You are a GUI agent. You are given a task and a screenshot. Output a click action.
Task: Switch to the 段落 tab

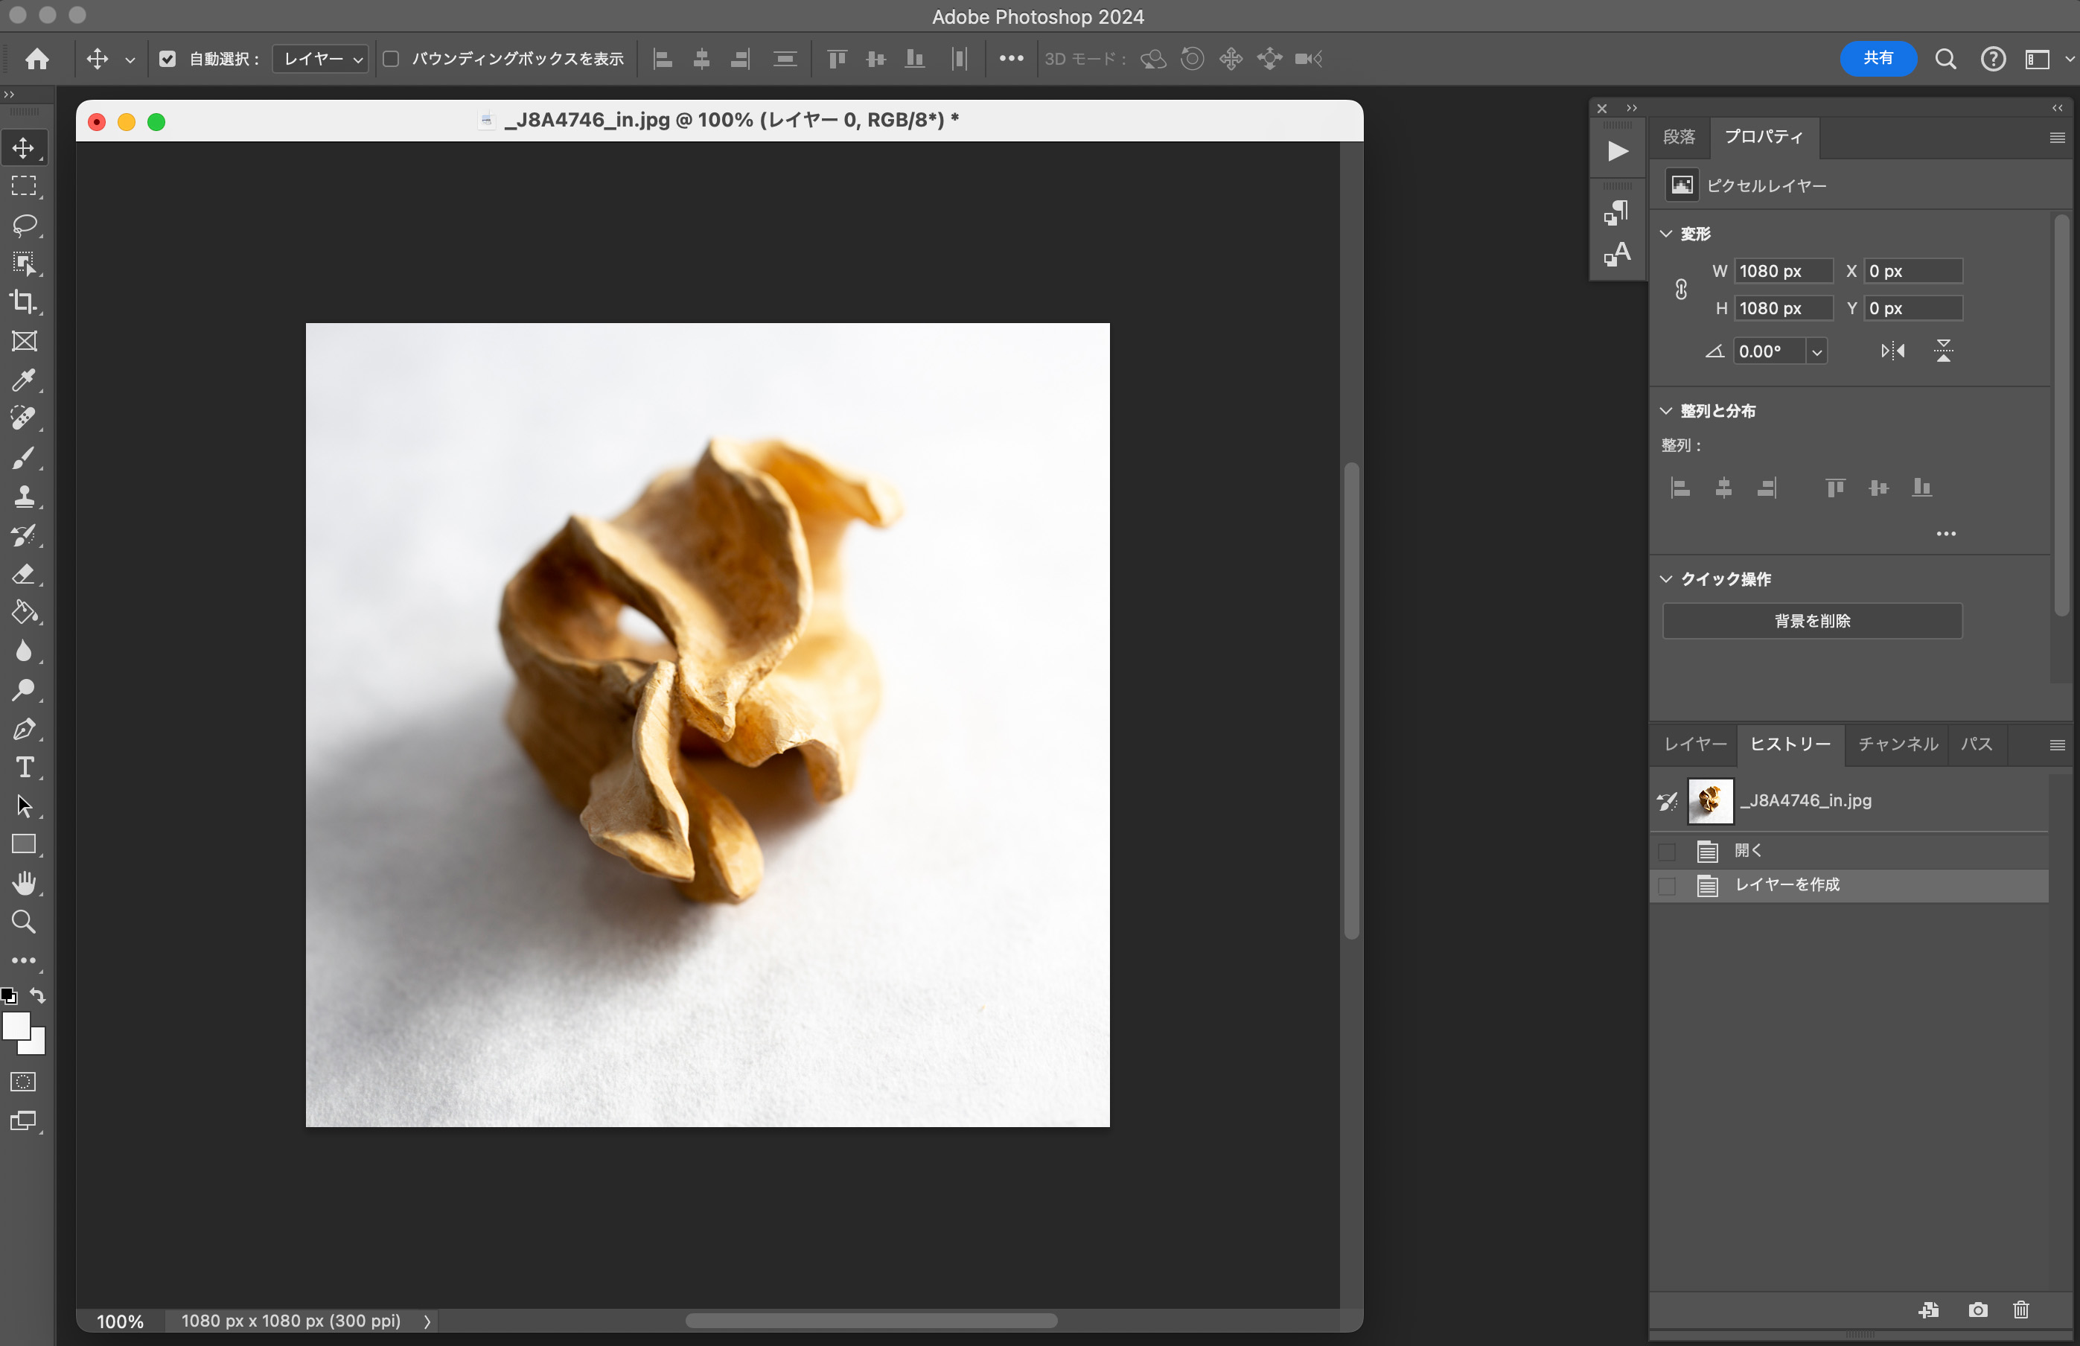1678,136
